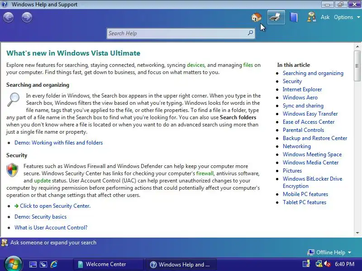Print this help topic
Image resolution: width=362 pixels, height=271 pixels.
276,17
